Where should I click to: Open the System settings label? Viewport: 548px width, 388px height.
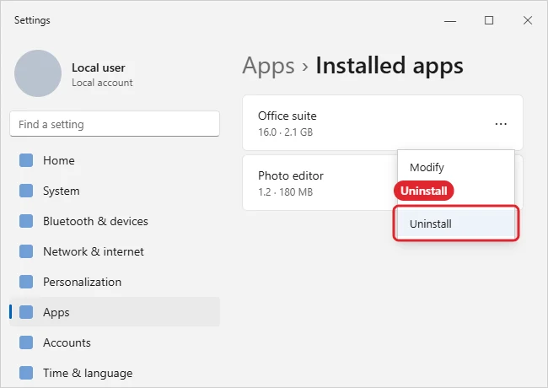(62, 191)
